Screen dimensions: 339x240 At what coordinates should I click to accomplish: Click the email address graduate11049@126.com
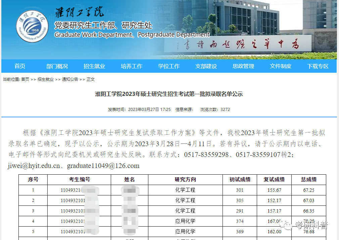(x=103, y=166)
